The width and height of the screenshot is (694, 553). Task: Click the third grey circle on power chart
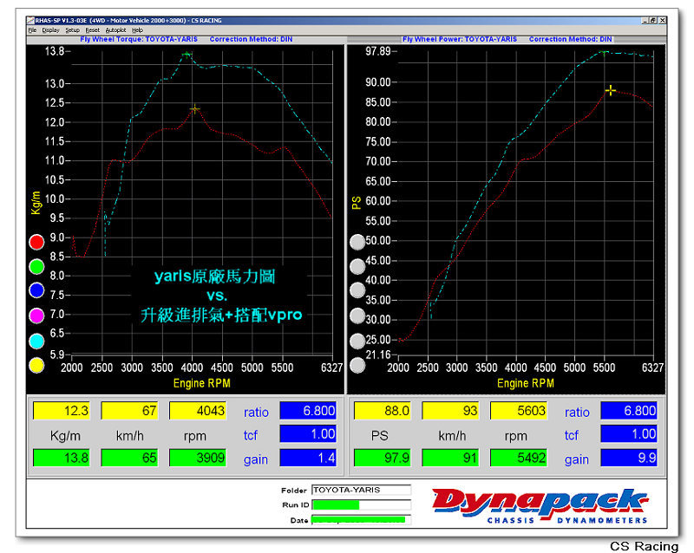click(357, 290)
